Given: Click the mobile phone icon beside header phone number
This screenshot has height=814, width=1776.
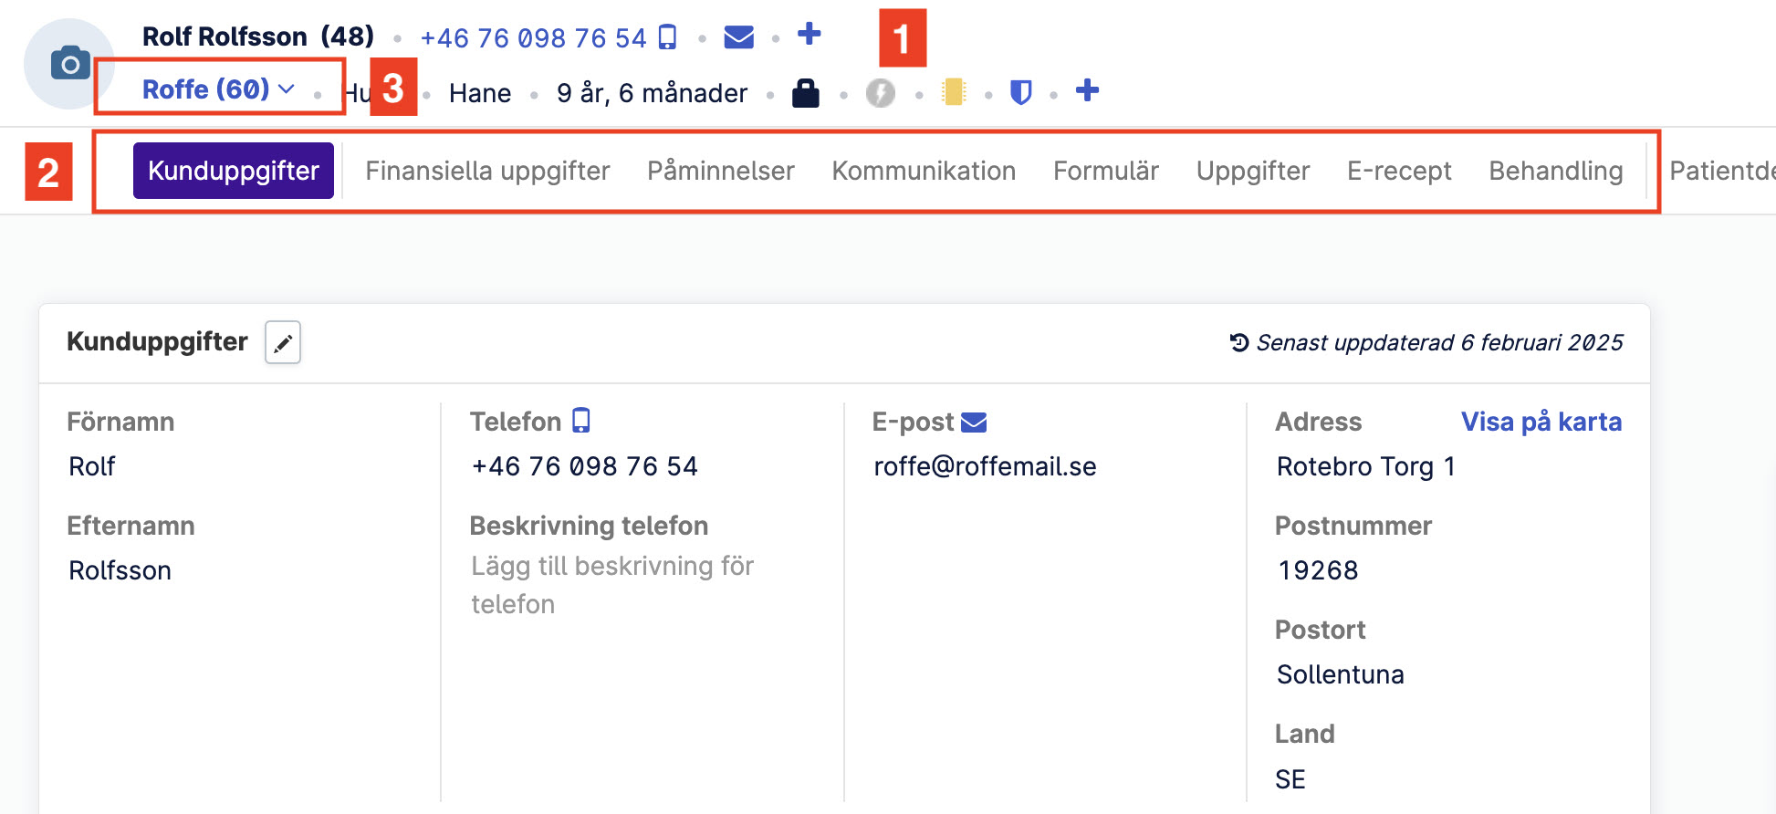Looking at the screenshot, I should point(668,37).
